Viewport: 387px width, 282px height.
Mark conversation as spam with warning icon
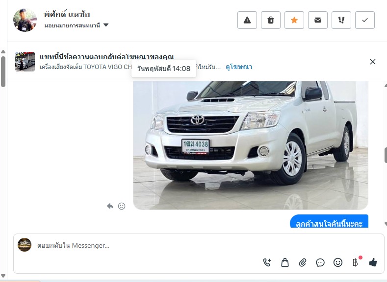[x=247, y=20]
